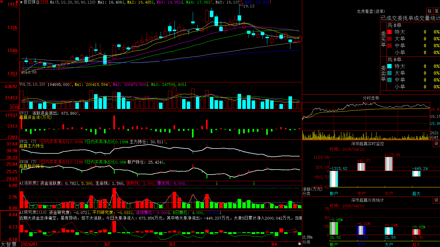This screenshot has width=440, height=247.
Task: Select the 2026/01 date marker on timeline
Action: [29, 244]
